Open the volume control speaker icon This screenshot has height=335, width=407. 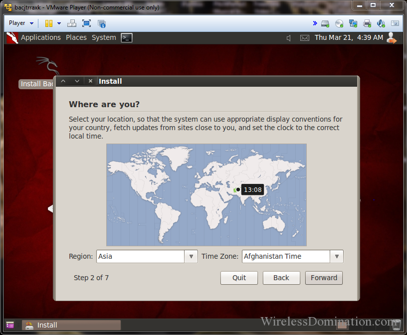point(289,38)
